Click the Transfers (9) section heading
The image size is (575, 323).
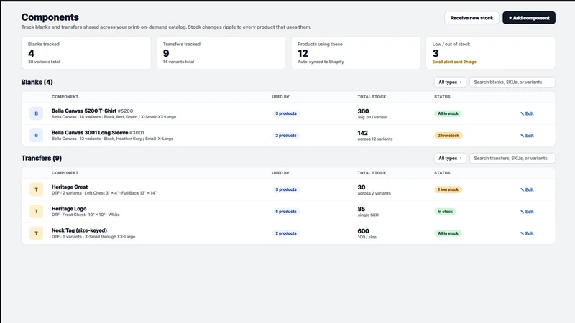[x=42, y=158]
